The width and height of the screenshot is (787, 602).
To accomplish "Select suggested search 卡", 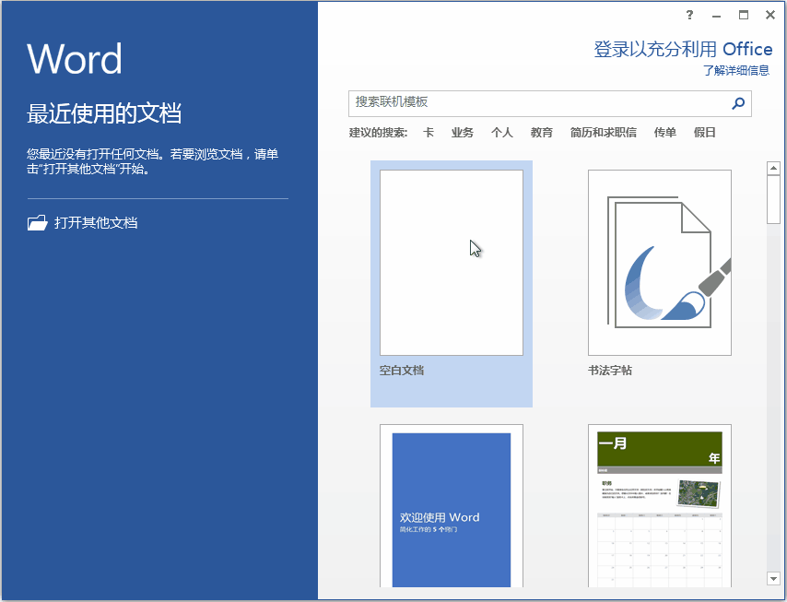I will coord(429,133).
